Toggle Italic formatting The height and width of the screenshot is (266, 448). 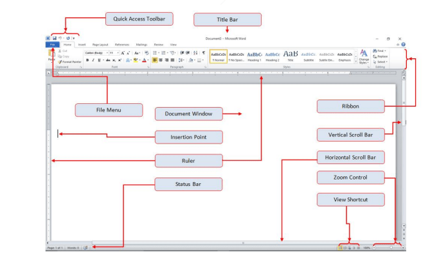coord(93,60)
